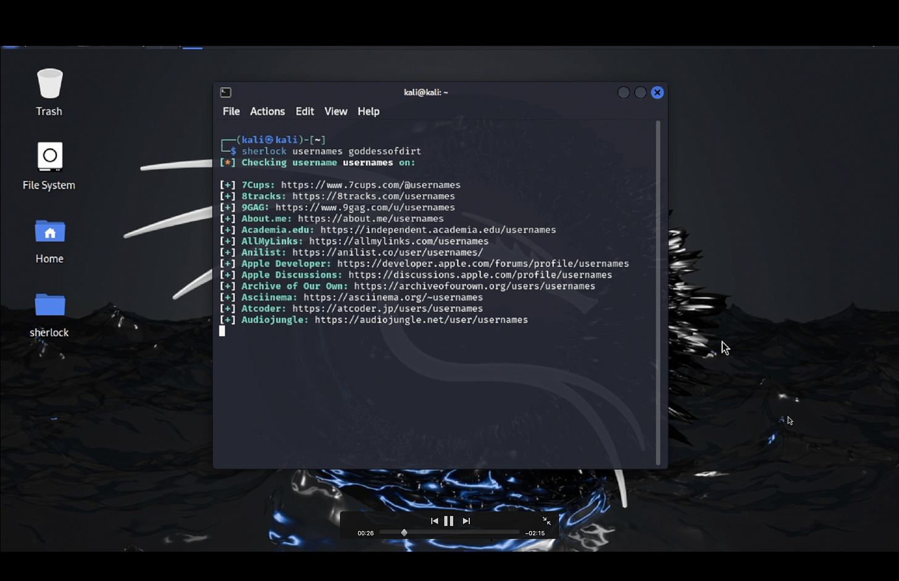
Task: Click the Archive of Our Own URL
Action: [475, 286]
